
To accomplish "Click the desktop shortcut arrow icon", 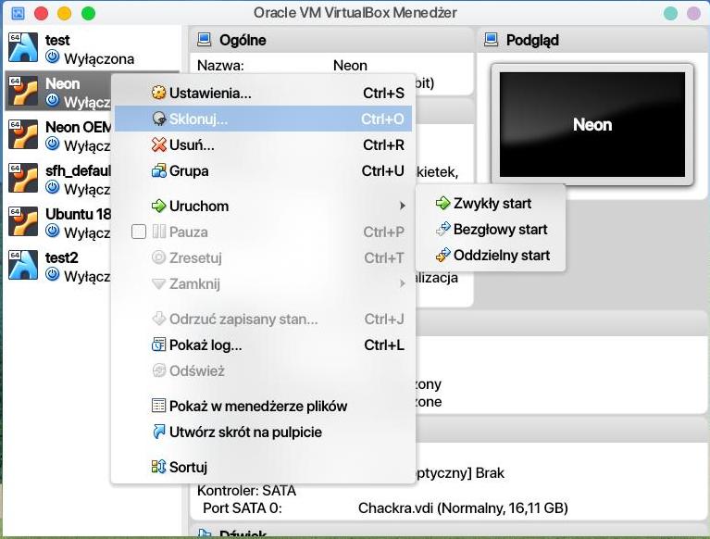I will (x=158, y=432).
